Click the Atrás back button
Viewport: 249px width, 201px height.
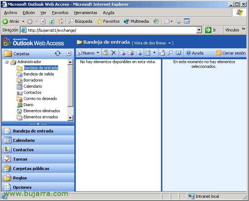coord(11,21)
